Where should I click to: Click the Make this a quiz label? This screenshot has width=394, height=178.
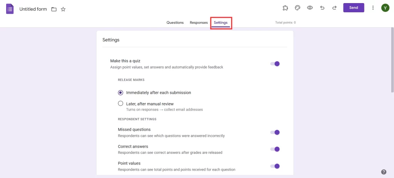click(125, 61)
